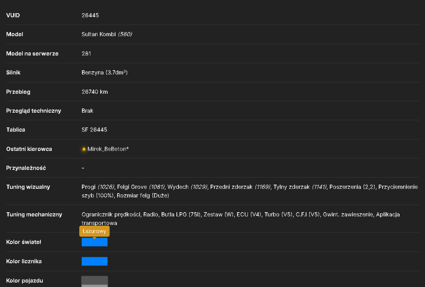
Task: Click the blue Kolor licznika swatch
Action: point(95,261)
